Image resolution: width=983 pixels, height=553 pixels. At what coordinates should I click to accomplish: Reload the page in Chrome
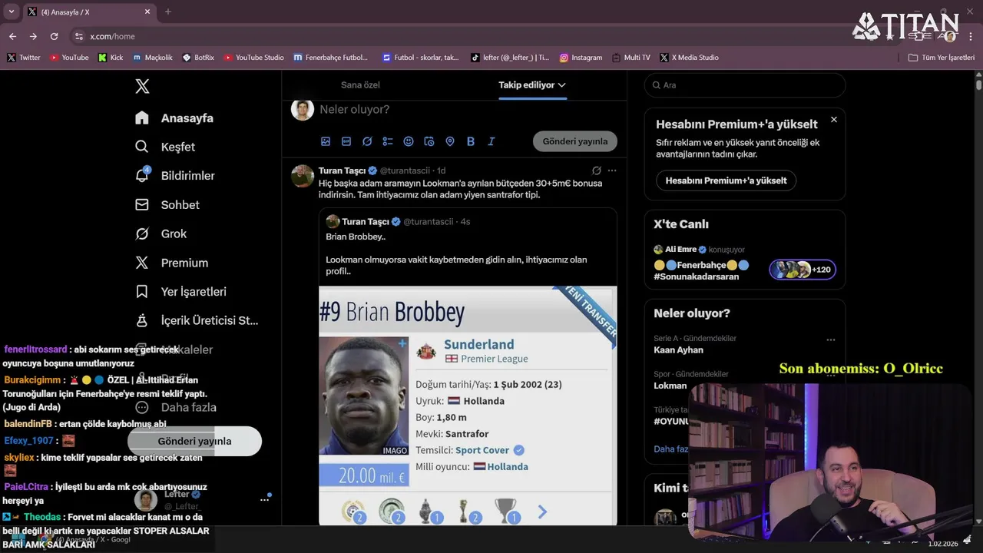point(54,36)
